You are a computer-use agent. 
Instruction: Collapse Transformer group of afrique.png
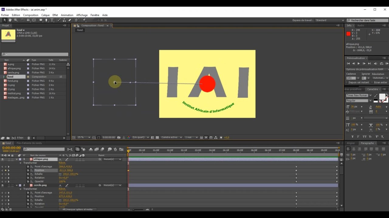[x=21, y=163]
